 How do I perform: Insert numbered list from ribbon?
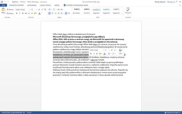tap(54, 9)
